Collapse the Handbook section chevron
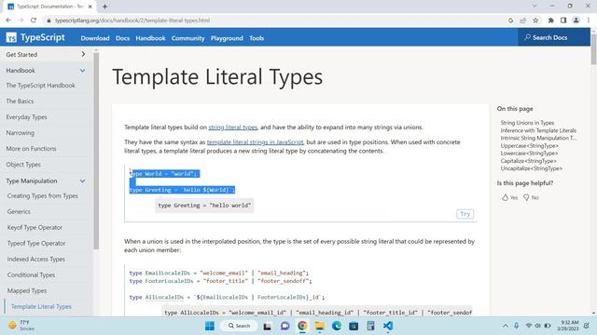The height and width of the screenshot is (335, 597). (x=83, y=71)
